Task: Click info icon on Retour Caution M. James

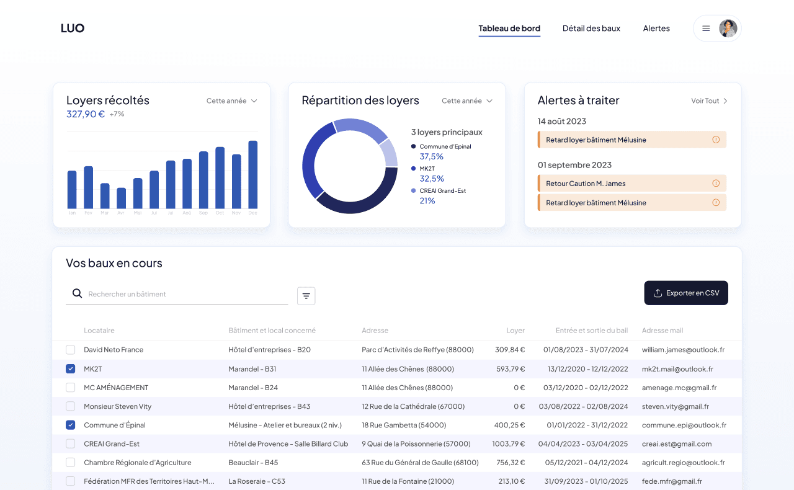Action: [x=716, y=184]
